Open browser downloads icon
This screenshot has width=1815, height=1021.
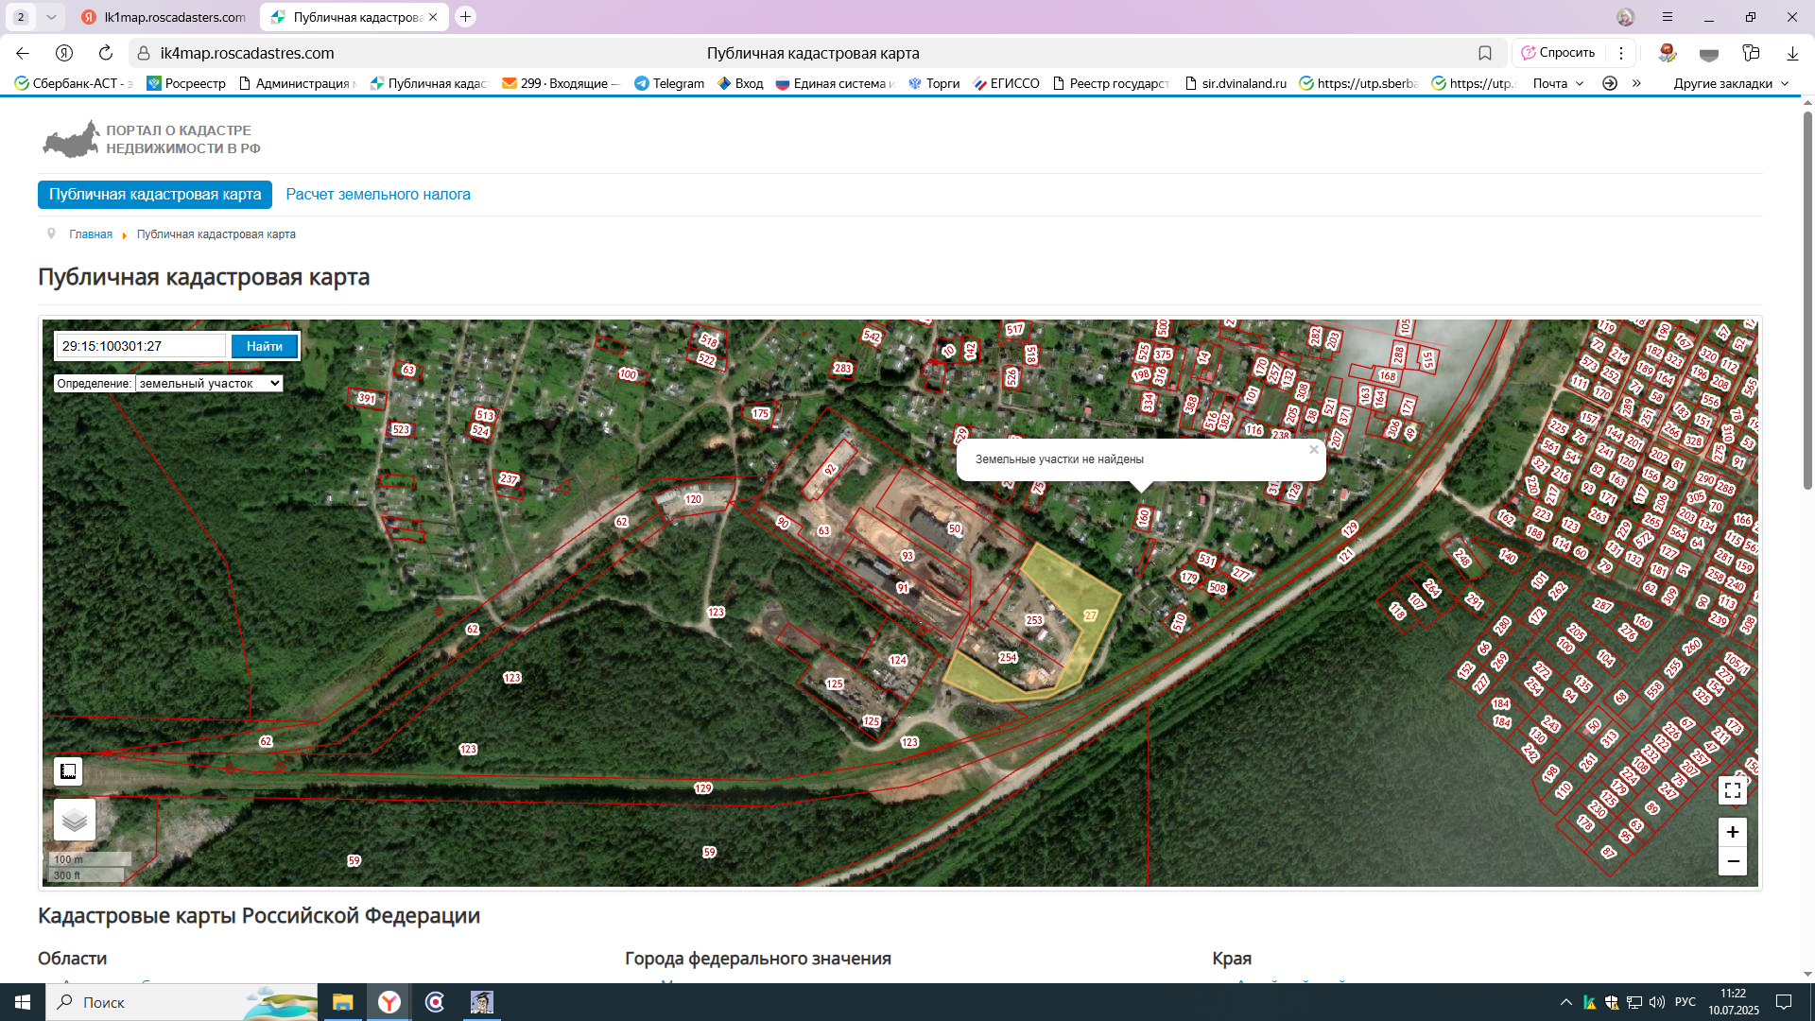(x=1792, y=53)
